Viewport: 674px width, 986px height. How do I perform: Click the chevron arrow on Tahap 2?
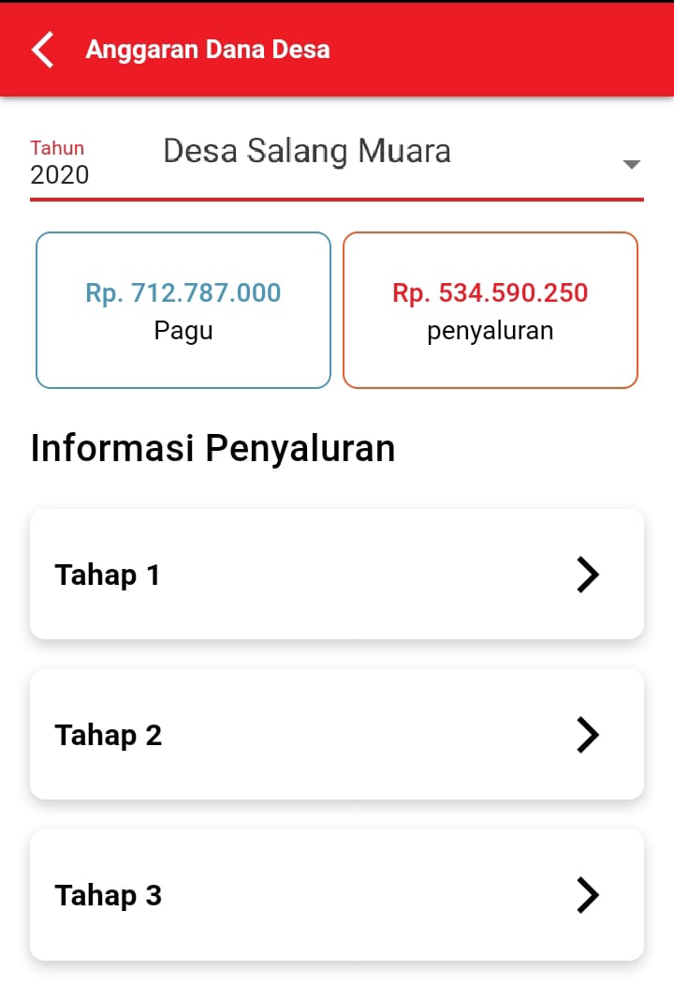pos(587,735)
